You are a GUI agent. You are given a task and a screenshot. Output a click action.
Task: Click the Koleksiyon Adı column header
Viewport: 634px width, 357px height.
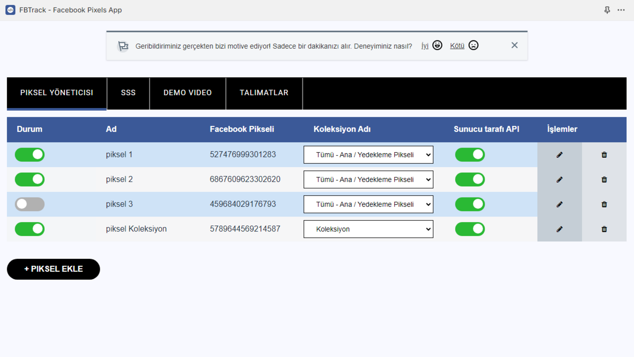tap(342, 129)
